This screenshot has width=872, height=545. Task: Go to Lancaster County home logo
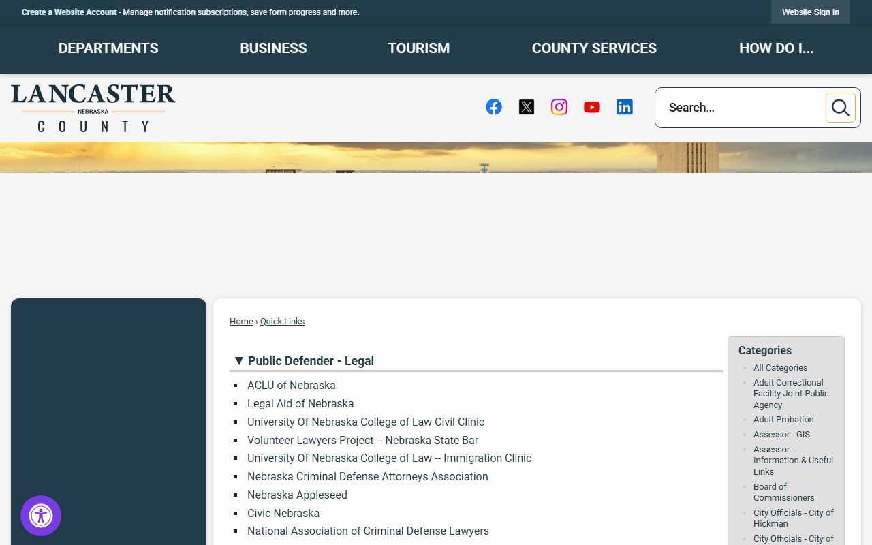click(x=93, y=108)
